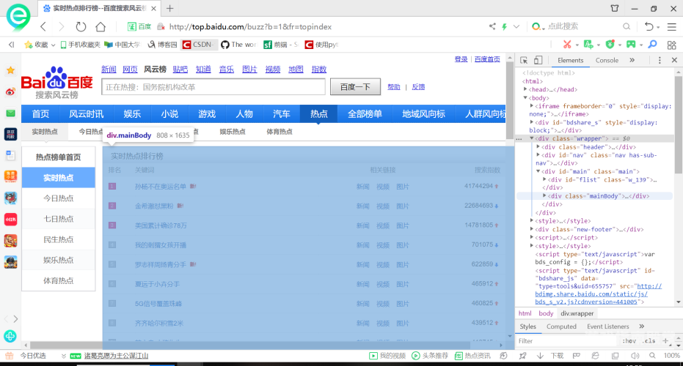Click the yellow star favorites sidebar icon
Screen dimensions: 683x366
(10, 70)
